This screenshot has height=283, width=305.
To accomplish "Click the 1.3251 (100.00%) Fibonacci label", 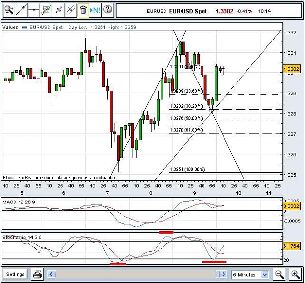I will point(187,169).
